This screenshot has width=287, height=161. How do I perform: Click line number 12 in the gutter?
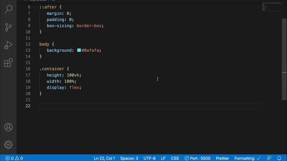click(x=28, y=44)
